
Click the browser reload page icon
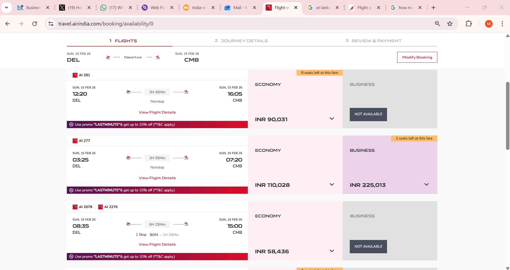point(35,24)
